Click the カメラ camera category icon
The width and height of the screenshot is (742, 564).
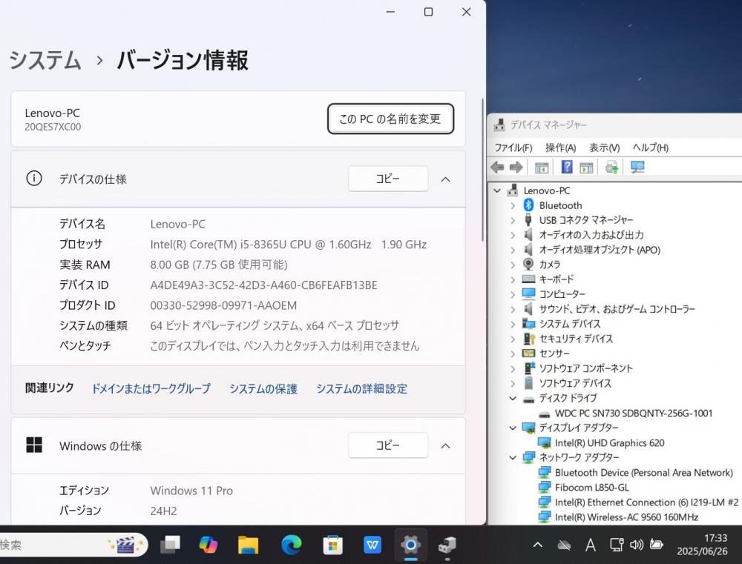coord(528,265)
